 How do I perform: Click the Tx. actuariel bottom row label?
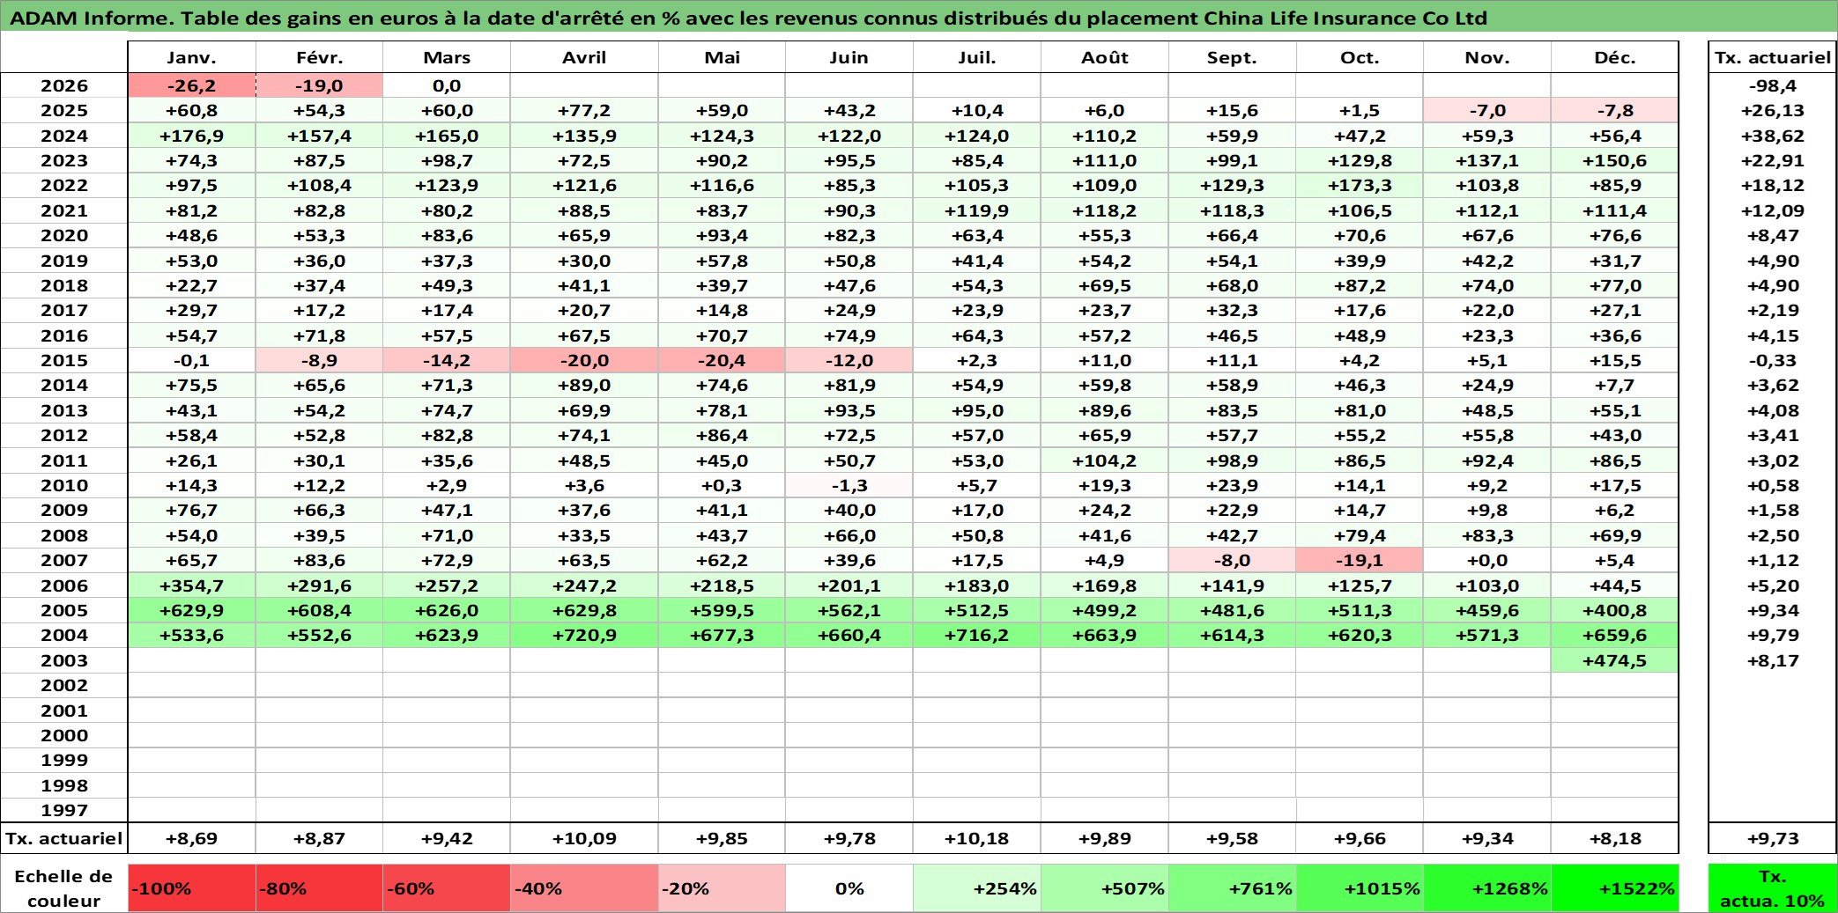[64, 838]
